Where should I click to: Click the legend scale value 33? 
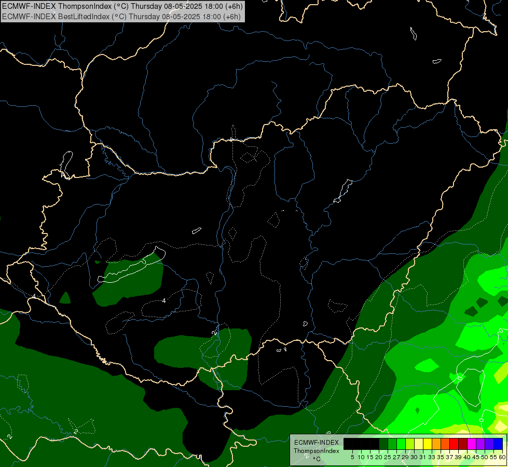coord(432,457)
